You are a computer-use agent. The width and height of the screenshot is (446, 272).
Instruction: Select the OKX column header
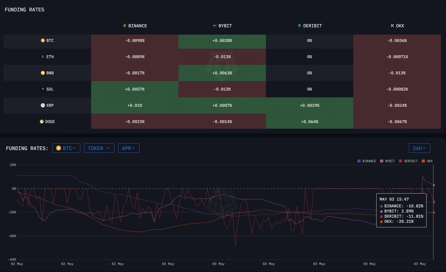tap(397, 26)
